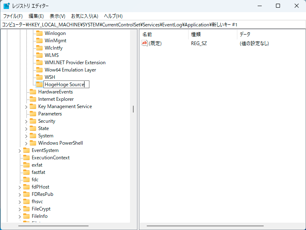This screenshot has height=230, width=306.
Task: Expand the Key Management Service key
Action: 26,106
